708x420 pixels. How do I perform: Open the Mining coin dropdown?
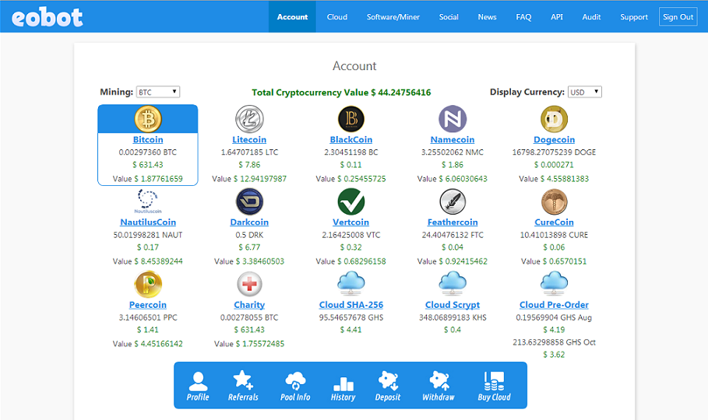click(158, 92)
